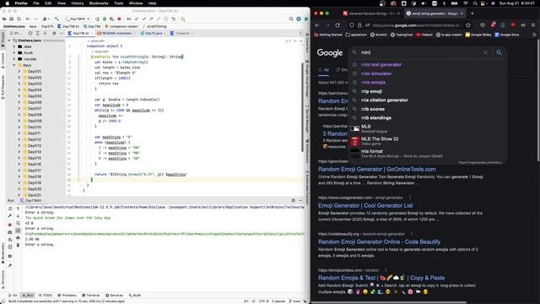This screenshot has height=304, width=540.
Task: Open the Bookmarks menu in menu bar
Action: [99, 3]
